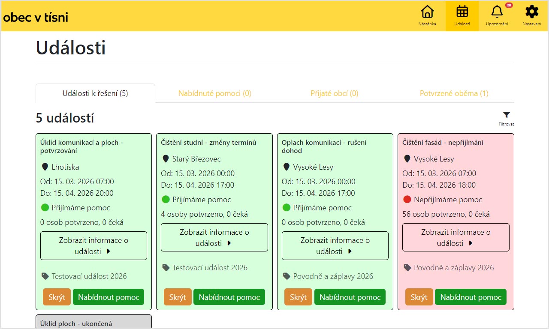This screenshot has height=329, width=549.
Task: Click tag icon beside Povodně a záplavy in red card
Action: (x=407, y=268)
